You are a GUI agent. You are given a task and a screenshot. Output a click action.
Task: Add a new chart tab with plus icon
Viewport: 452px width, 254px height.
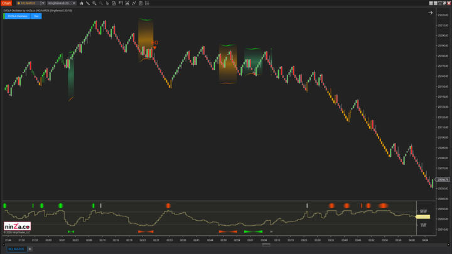coord(30,249)
